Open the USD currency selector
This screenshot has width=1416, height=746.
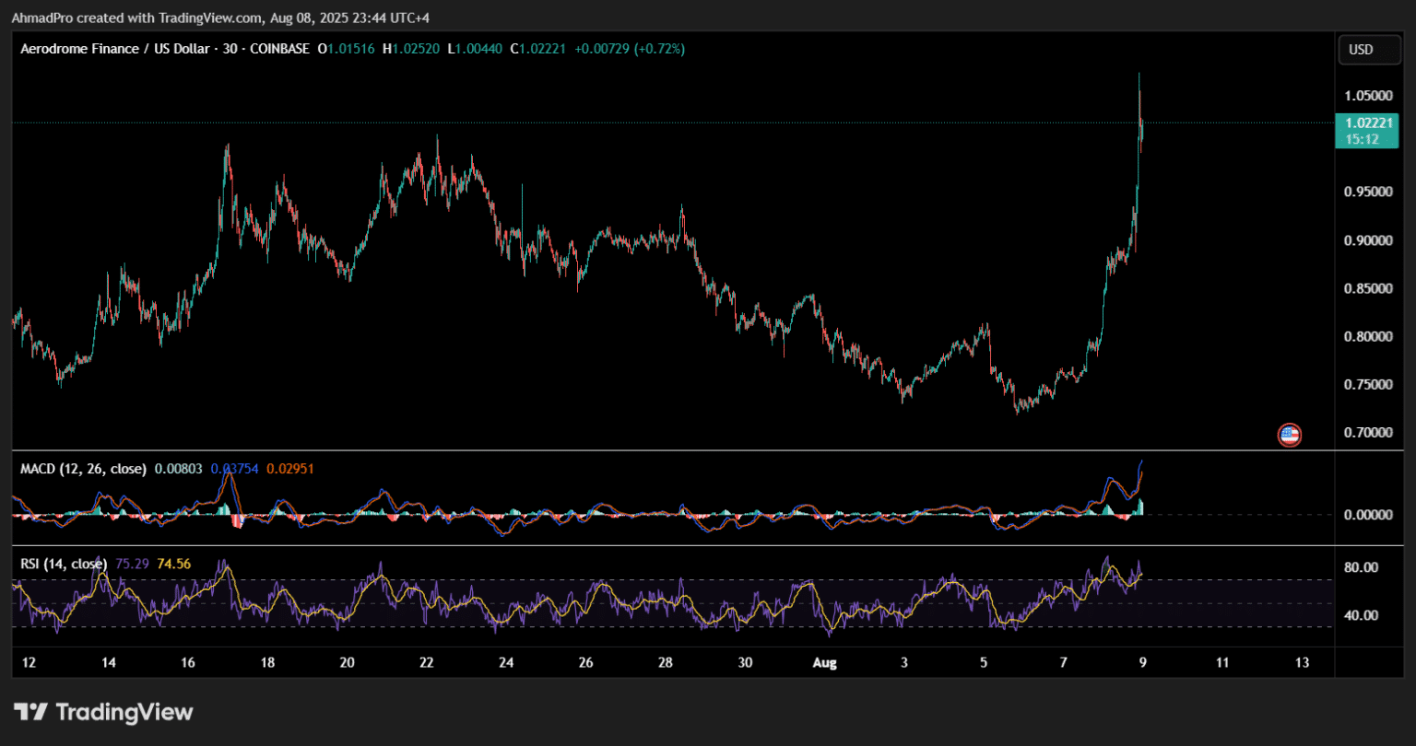pyautogui.click(x=1361, y=50)
